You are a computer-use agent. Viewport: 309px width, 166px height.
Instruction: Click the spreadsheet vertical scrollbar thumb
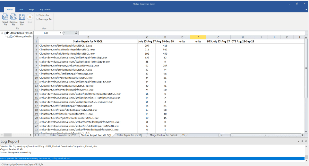[x=306, y=68]
